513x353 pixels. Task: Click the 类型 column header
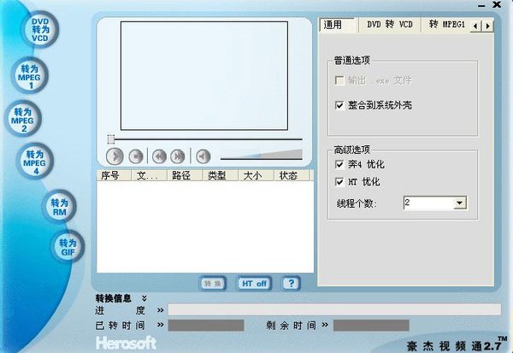point(221,175)
